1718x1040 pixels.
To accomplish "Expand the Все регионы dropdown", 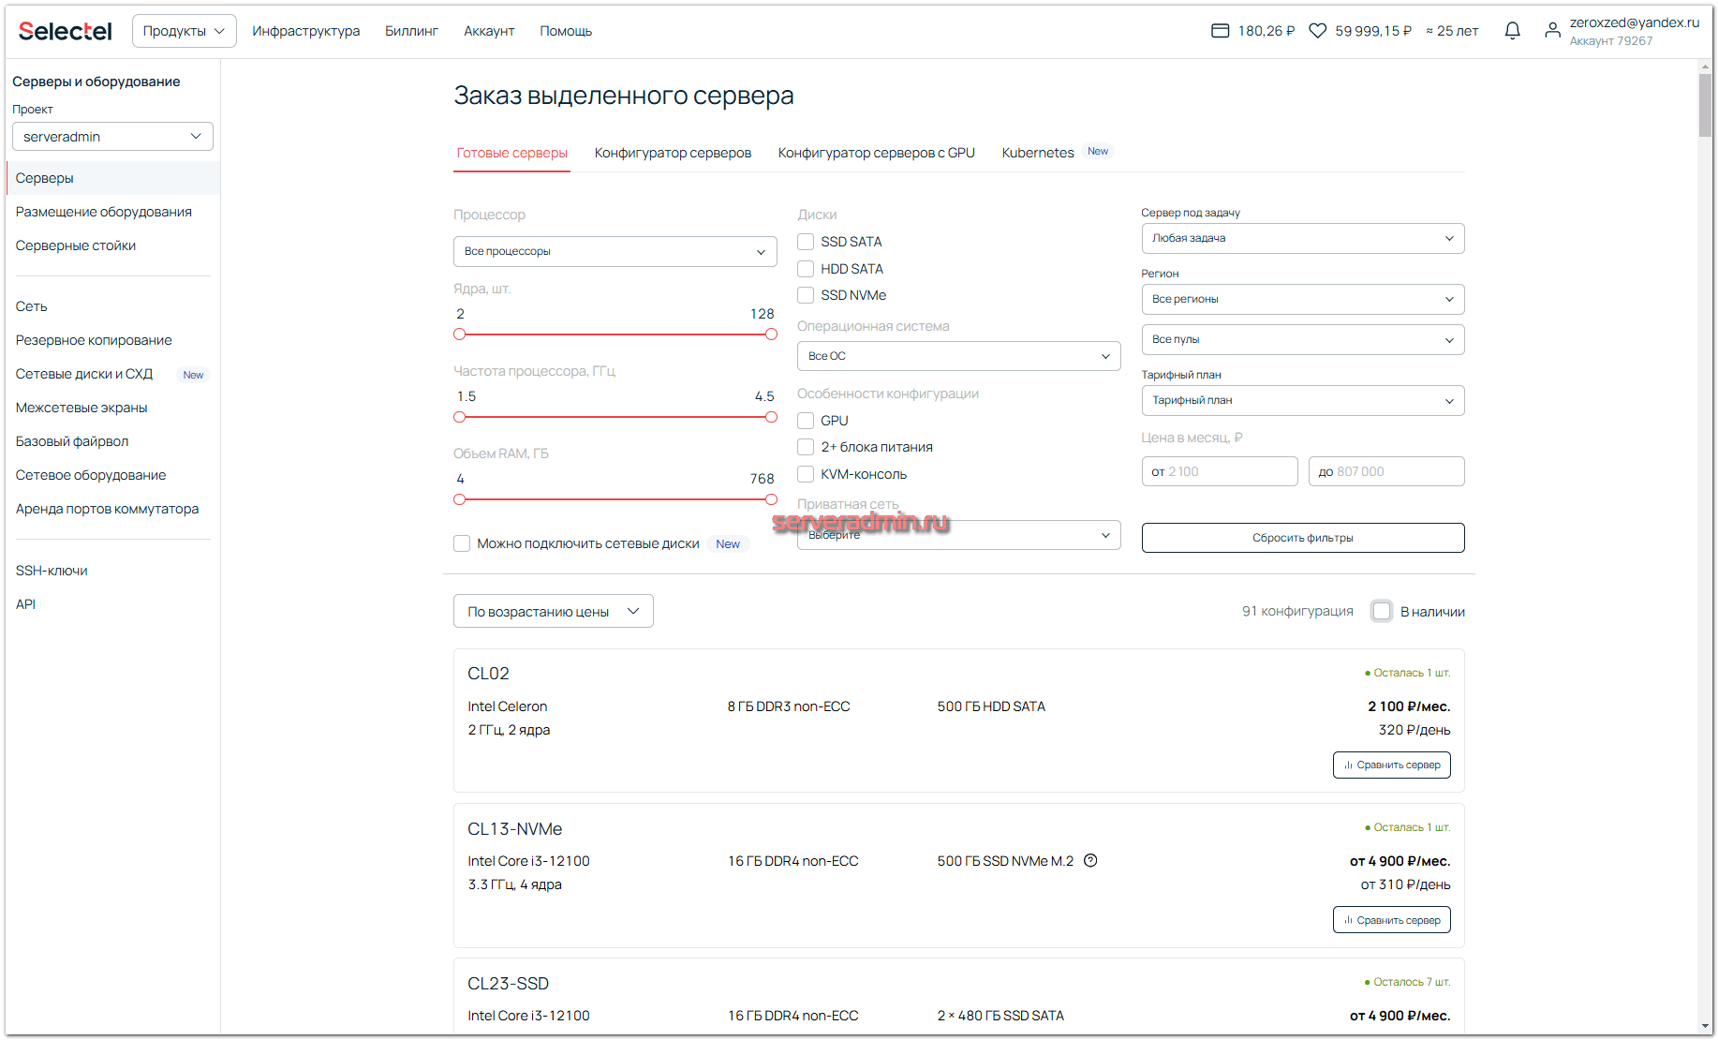I will (1302, 299).
